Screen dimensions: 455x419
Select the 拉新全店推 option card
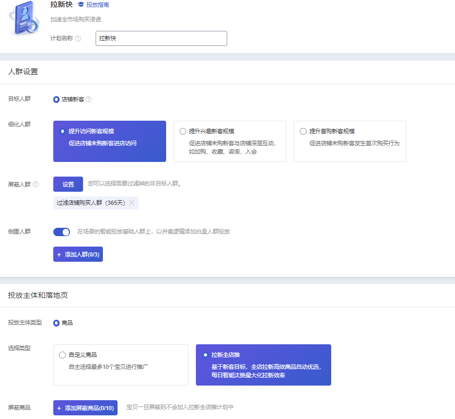pos(263,365)
